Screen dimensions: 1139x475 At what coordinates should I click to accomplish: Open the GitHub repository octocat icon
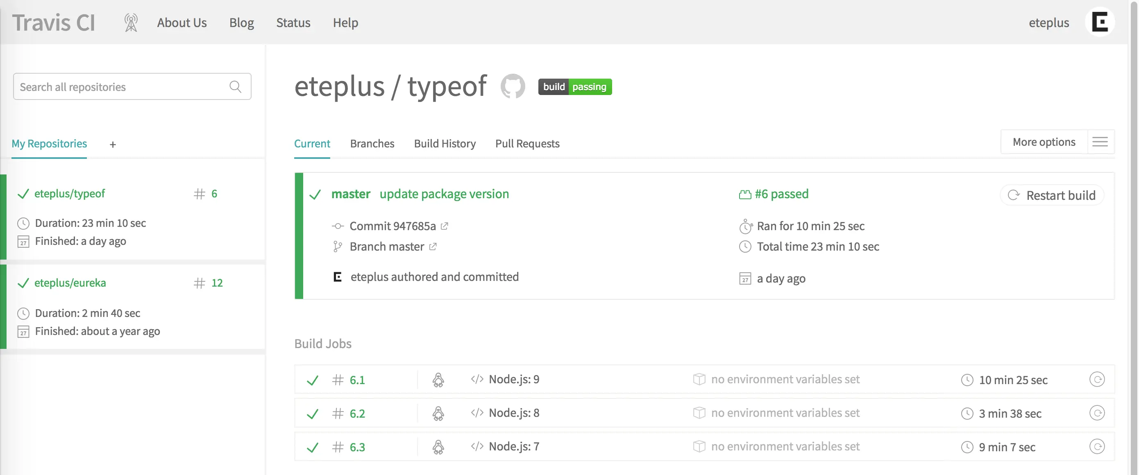[x=513, y=86]
